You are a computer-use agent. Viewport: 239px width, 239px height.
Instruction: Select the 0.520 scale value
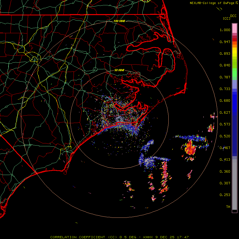pos(225,136)
